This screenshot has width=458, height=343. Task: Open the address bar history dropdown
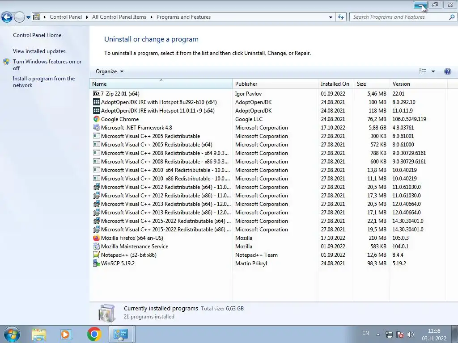(331, 17)
